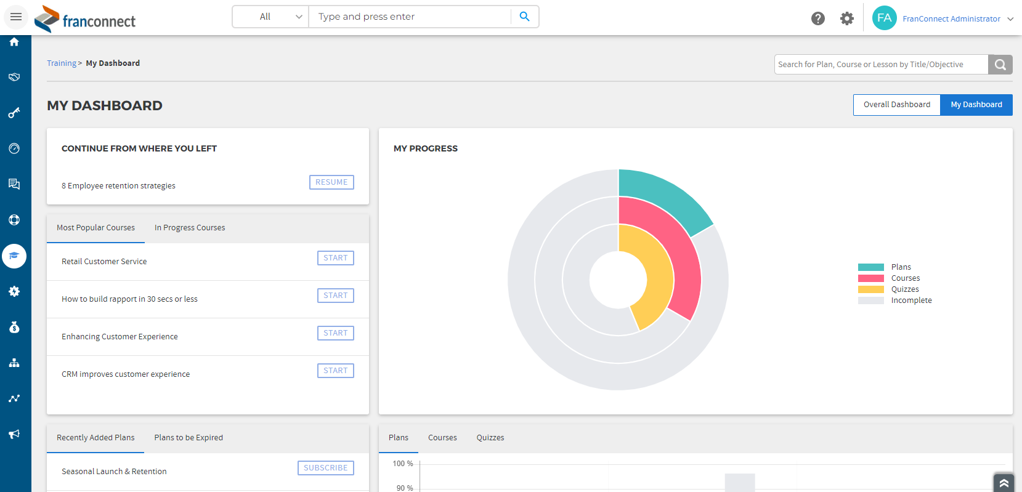The height and width of the screenshot is (492, 1022).
Task: Open the help question mark icon
Action: (x=817, y=18)
